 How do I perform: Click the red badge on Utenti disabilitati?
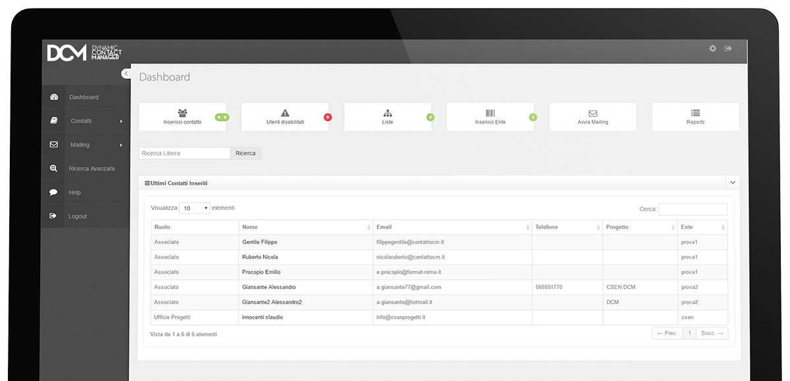tap(328, 117)
